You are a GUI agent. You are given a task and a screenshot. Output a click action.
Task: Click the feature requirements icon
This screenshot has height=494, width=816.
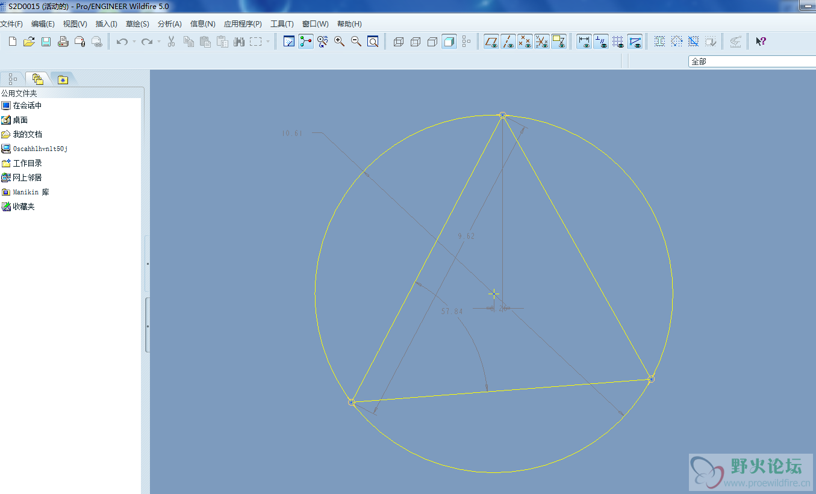(711, 42)
